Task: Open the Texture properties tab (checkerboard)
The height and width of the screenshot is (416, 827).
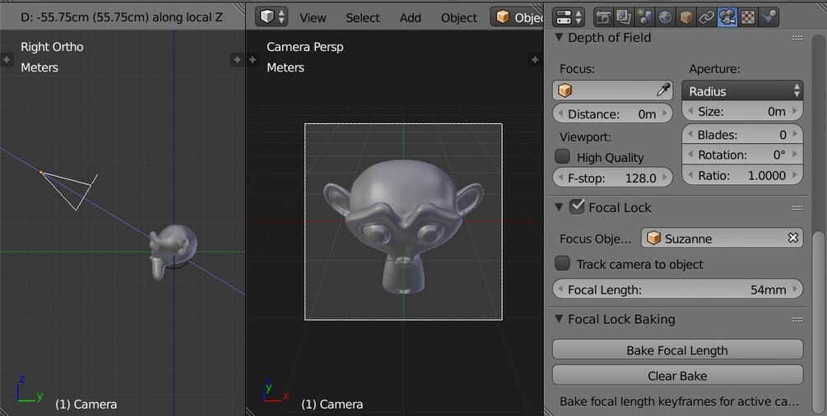Action: pos(748,17)
